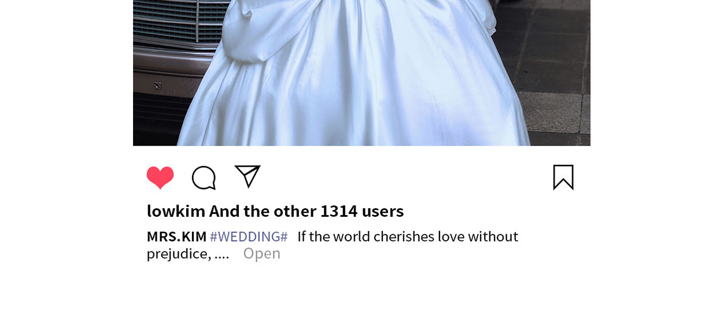
Task: Open the MRS.KIM profile name
Action: 176,237
